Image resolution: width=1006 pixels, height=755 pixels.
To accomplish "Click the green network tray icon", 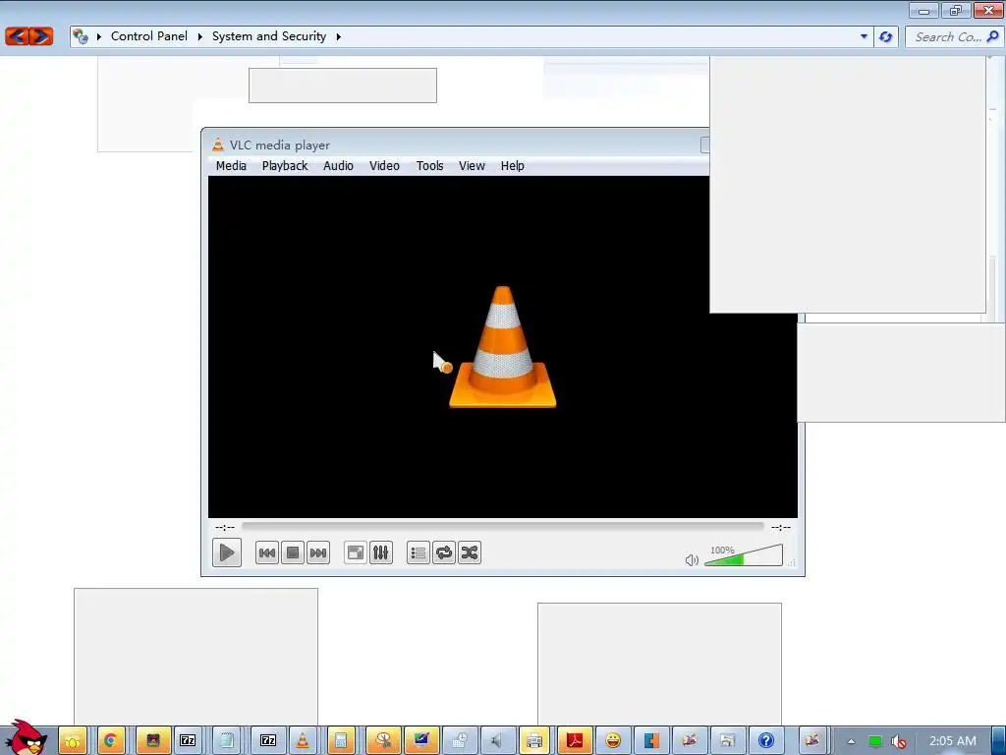I will tap(875, 741).
